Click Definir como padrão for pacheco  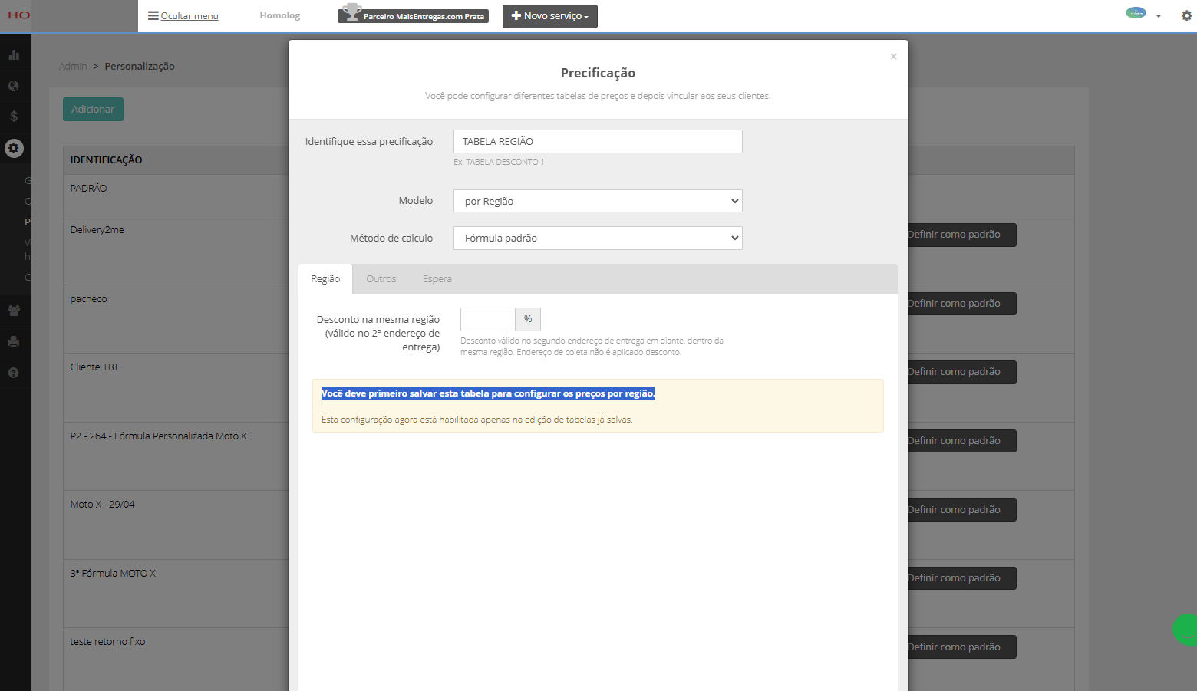click(x=961, y=304)
